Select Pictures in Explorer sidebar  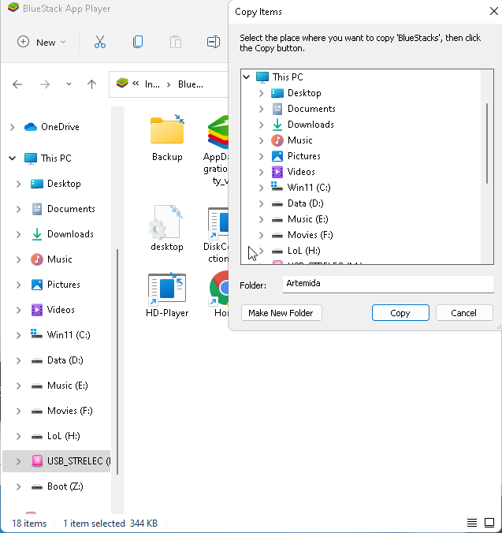tap(55, 285)
